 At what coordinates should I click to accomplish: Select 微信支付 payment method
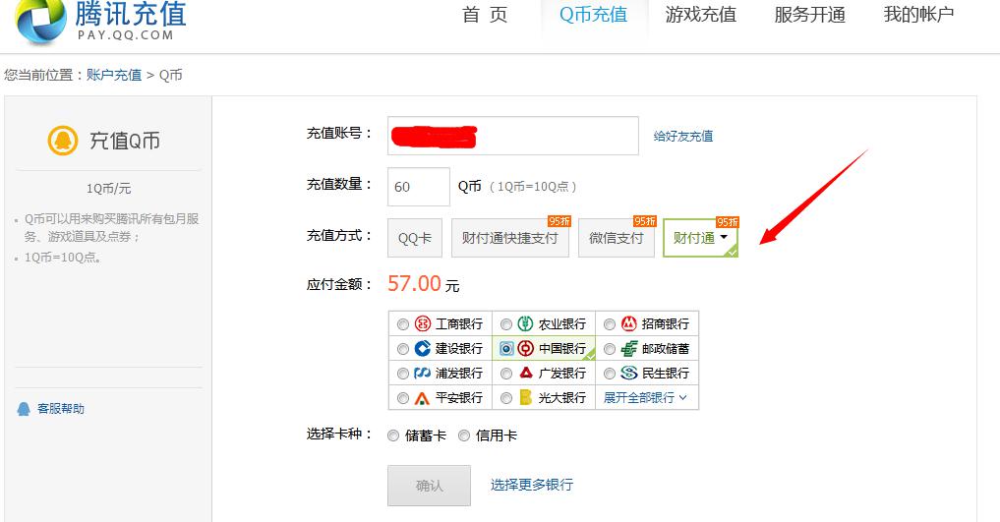pos(617,238)
